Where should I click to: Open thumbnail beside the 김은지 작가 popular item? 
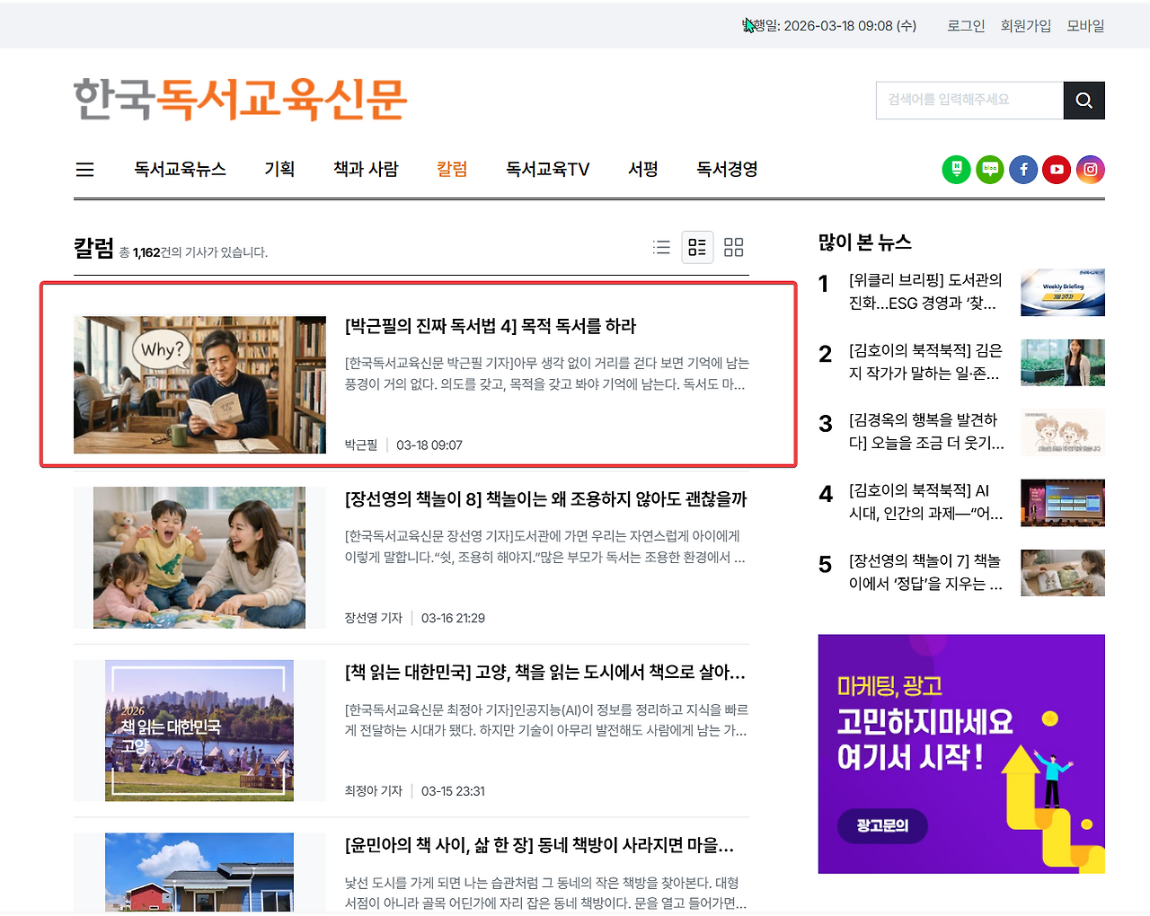tap(1063, 363)
